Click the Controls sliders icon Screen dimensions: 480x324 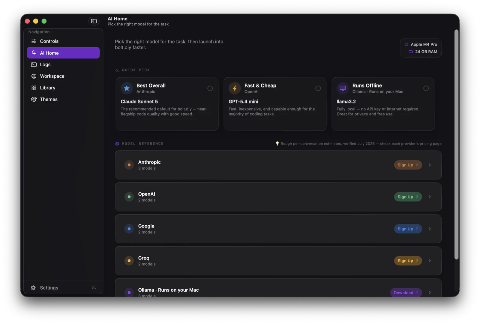[34, 41]
